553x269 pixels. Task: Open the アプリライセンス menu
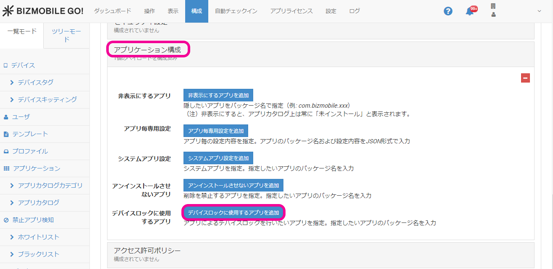point(291,11)
